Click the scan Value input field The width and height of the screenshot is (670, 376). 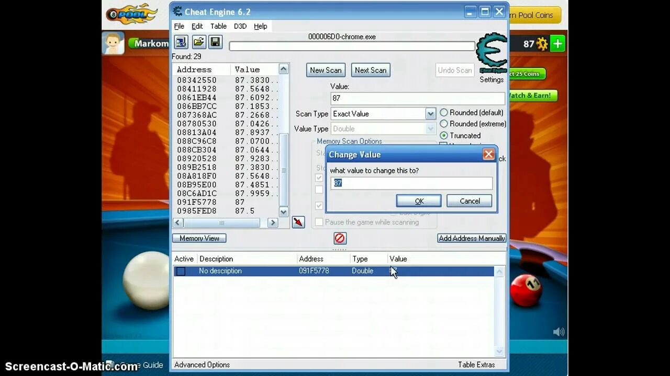click(418, 98)
